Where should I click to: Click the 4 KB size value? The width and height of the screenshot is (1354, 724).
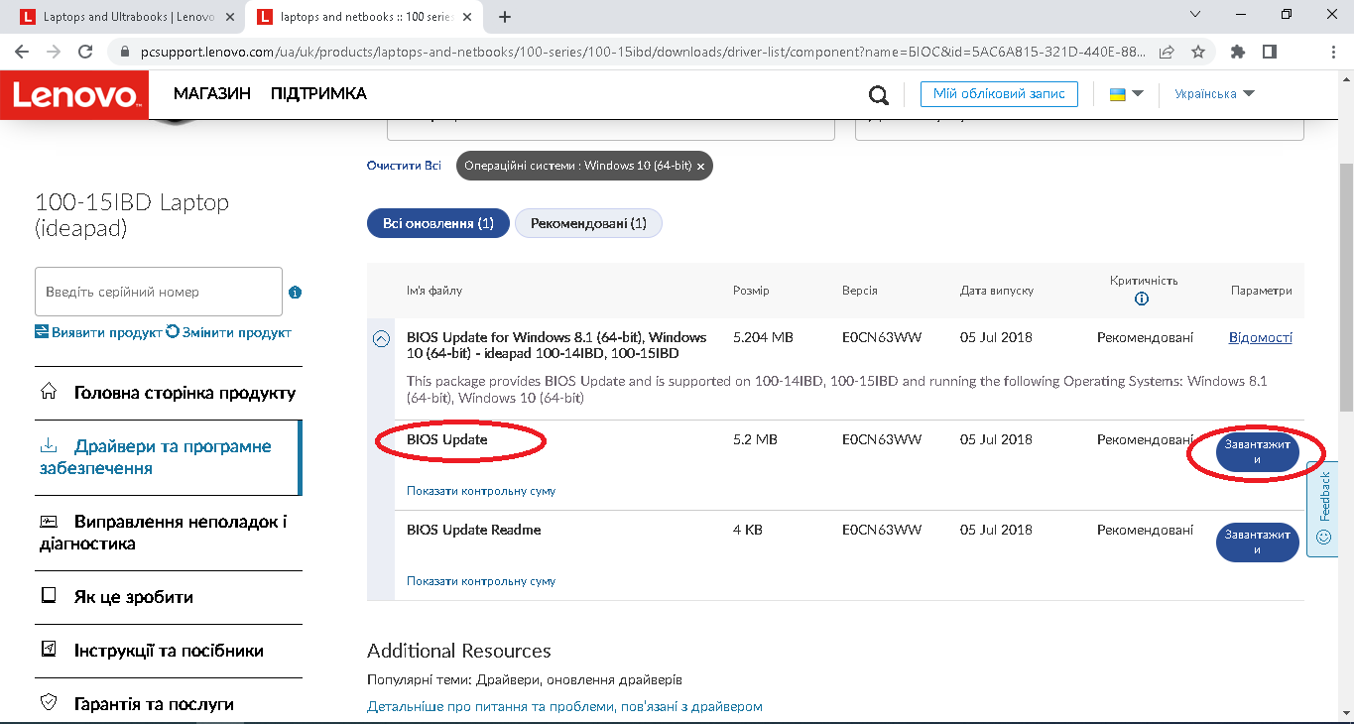pyautogui.click(x=748, y=530)
